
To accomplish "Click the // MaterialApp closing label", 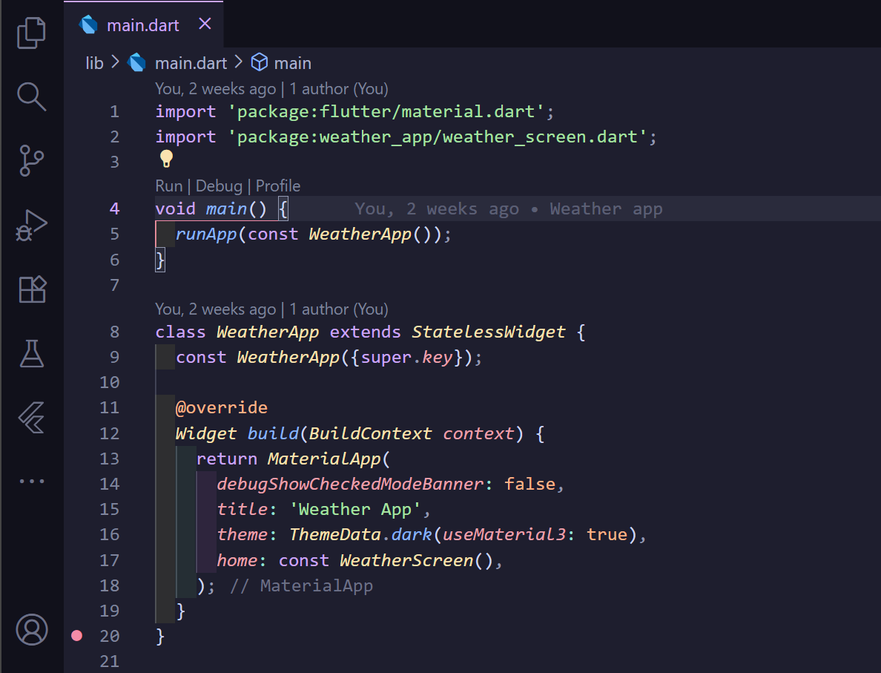I will (x=301, y=586).
